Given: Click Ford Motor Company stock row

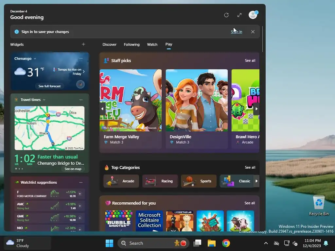Looking at the screenshot, I should (x=50, y=194).
